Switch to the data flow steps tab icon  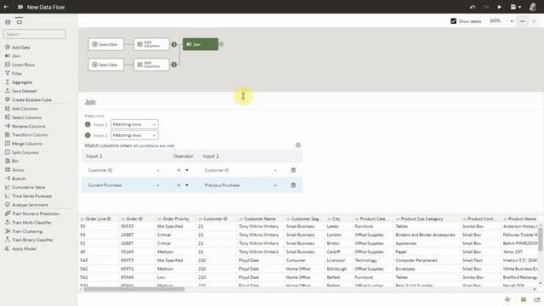pos(19,21)
